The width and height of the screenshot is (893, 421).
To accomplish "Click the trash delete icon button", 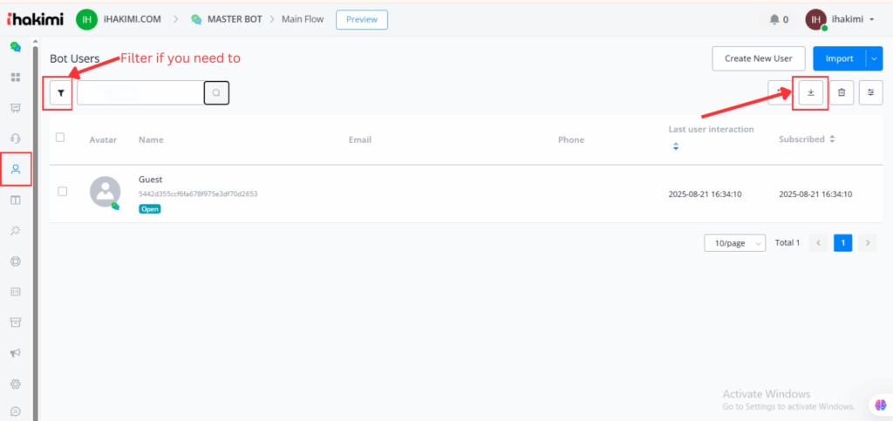I will click(x=841, y=92).
